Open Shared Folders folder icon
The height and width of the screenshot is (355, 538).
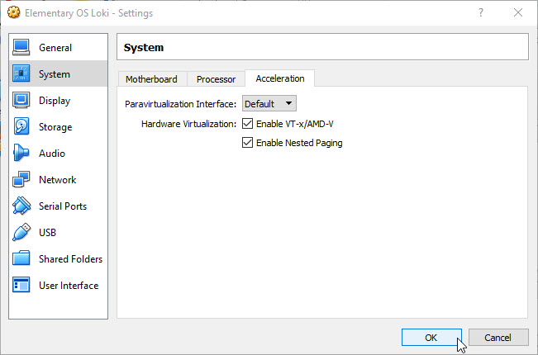tap(21, 258)
